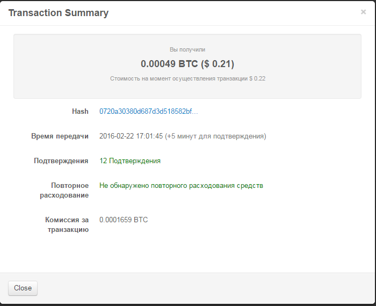Click the Hash field label

[x=80, y=112]
